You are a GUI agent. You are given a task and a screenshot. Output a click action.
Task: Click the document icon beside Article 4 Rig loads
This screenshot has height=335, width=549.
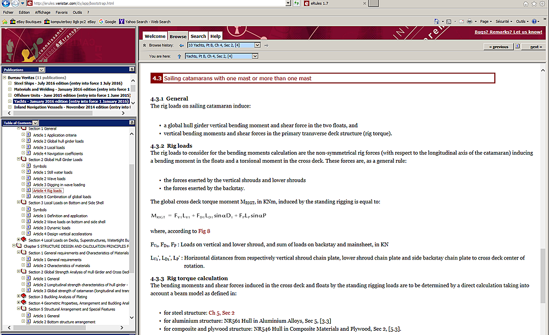click(29, 191)
